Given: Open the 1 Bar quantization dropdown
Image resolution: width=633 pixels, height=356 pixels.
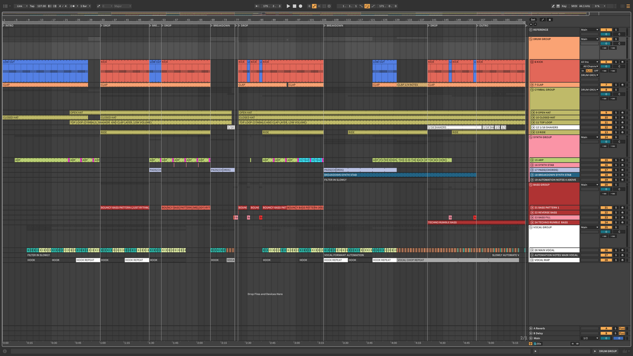Looking at the screenshot, I should (85, 6).
